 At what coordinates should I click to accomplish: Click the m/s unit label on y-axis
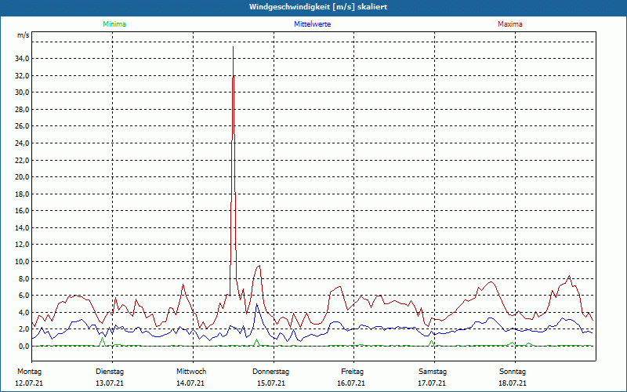pos(23,36)
